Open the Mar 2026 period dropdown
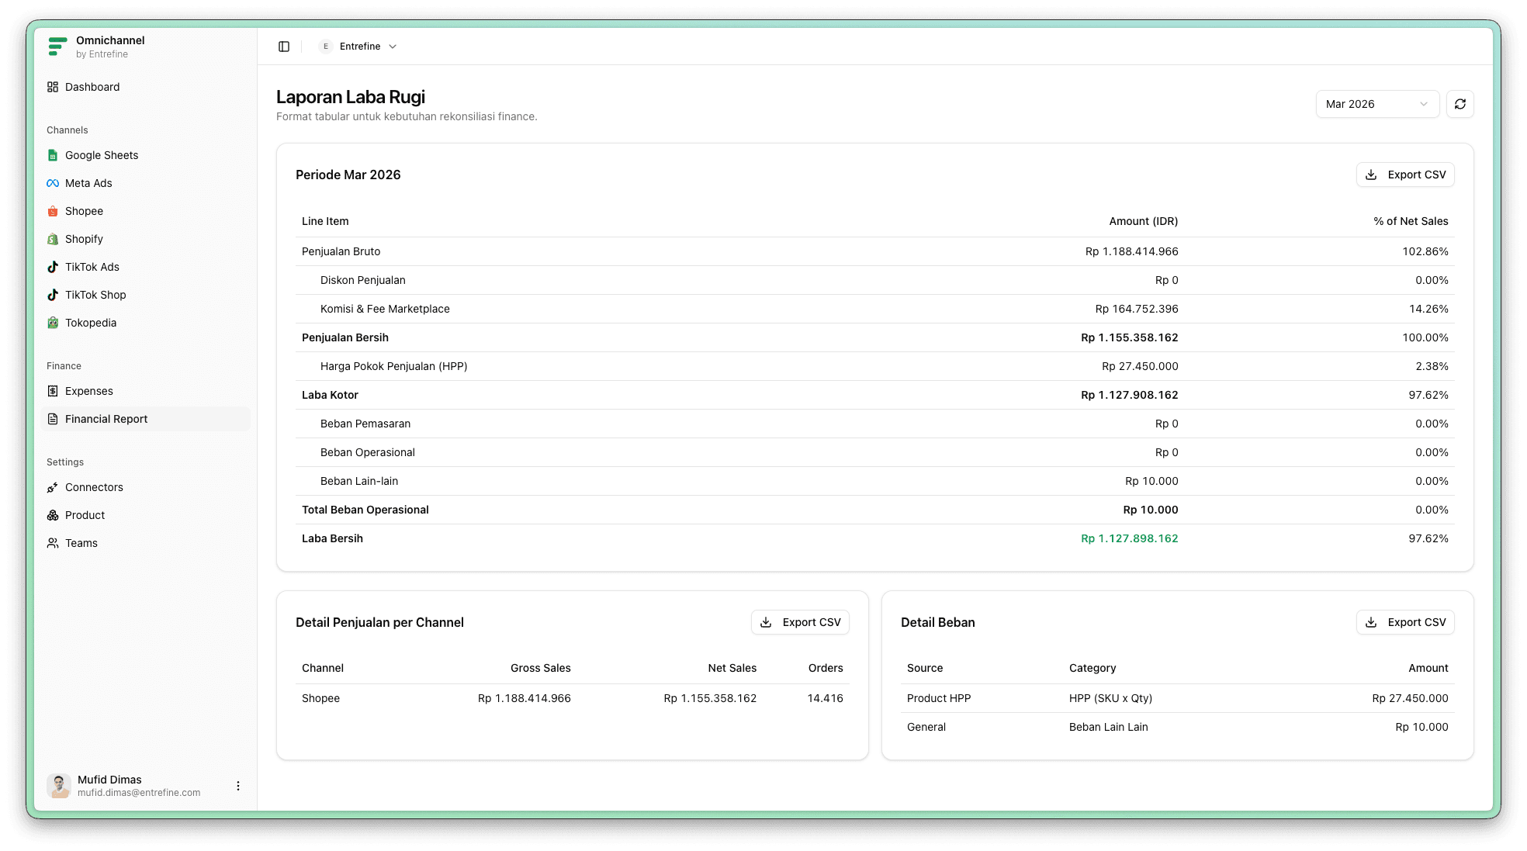Image resolution: width=1527 pixels, height=851 pixels. click(1376, 104)
